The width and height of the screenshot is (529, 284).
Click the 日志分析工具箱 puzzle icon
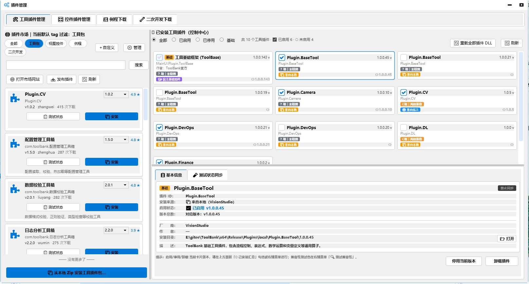(15, 234)
